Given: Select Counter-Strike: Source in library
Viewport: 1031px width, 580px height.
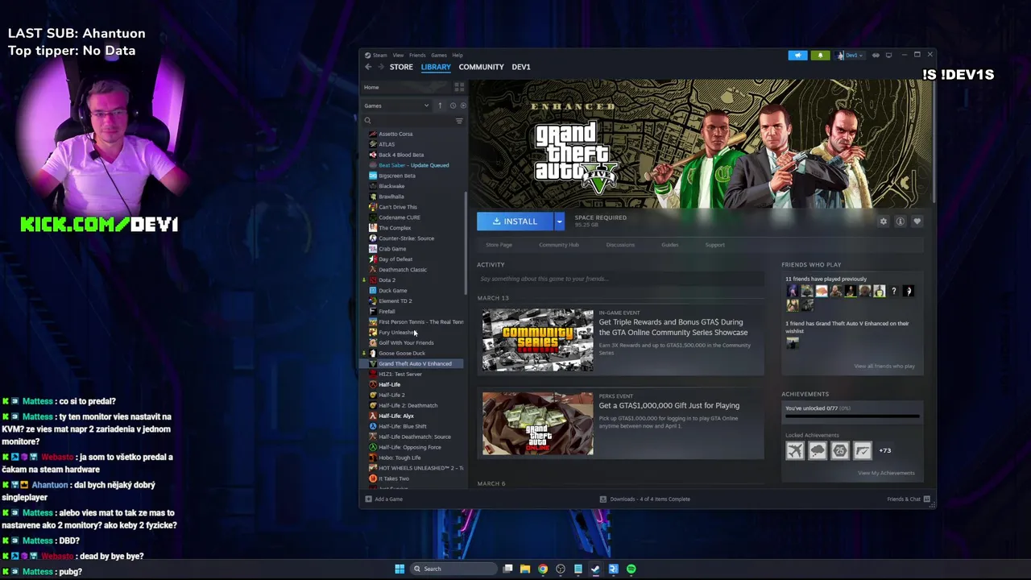Looking at the screenshot, I should coord(406,238).
